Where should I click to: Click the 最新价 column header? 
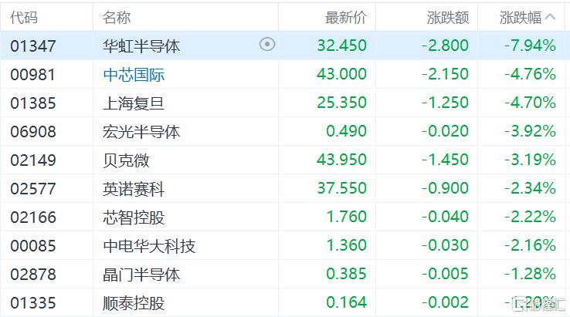pyautogui.click(x=346, y=17)
